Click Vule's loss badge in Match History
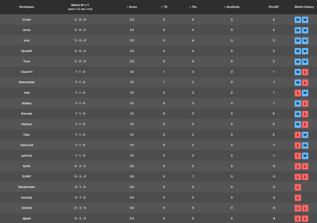The width and height of the screenshot is (317, 223). point(298,93)
